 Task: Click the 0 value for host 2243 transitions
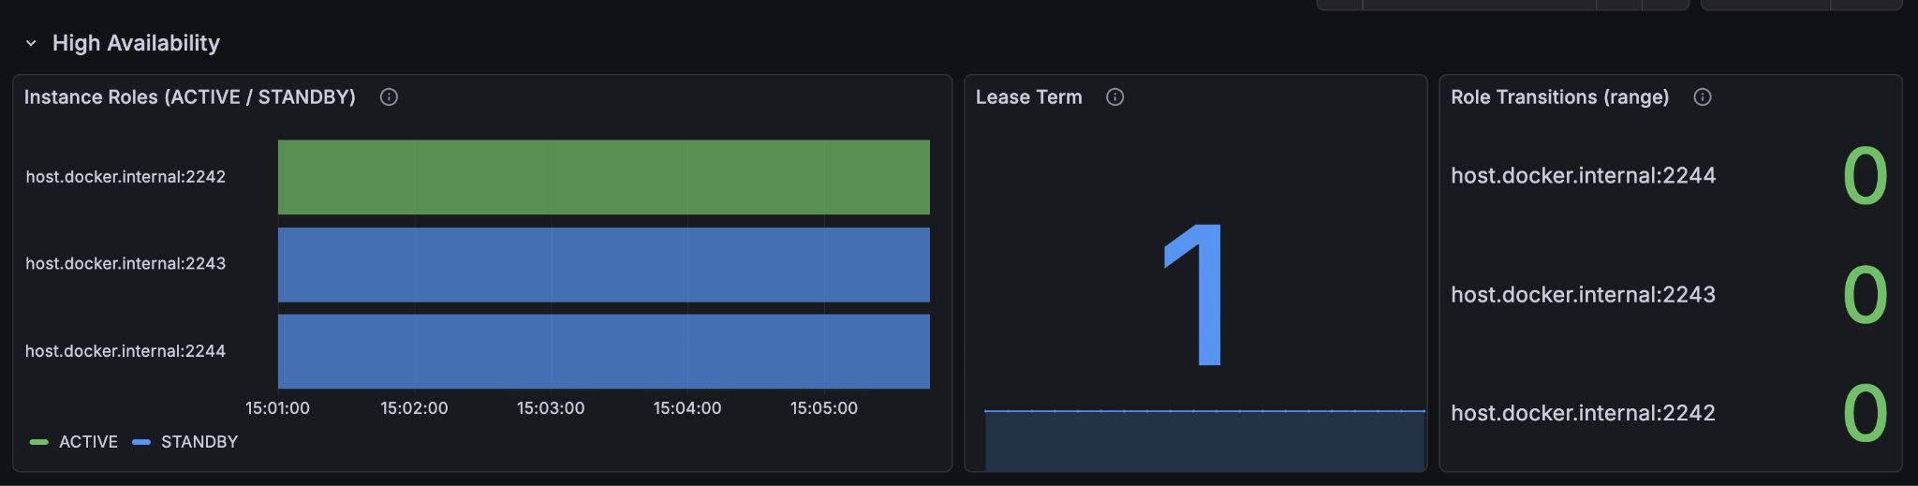(x=1865, y=295)
